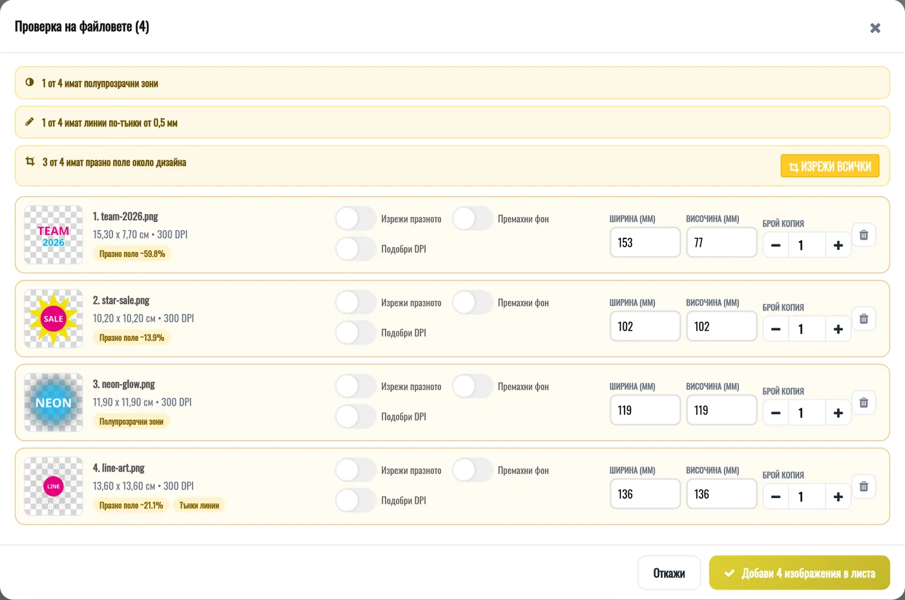Enable Изрежи празното for team-2026.png
The height and width of the screenshot is (600, 905).
point(356,219)
